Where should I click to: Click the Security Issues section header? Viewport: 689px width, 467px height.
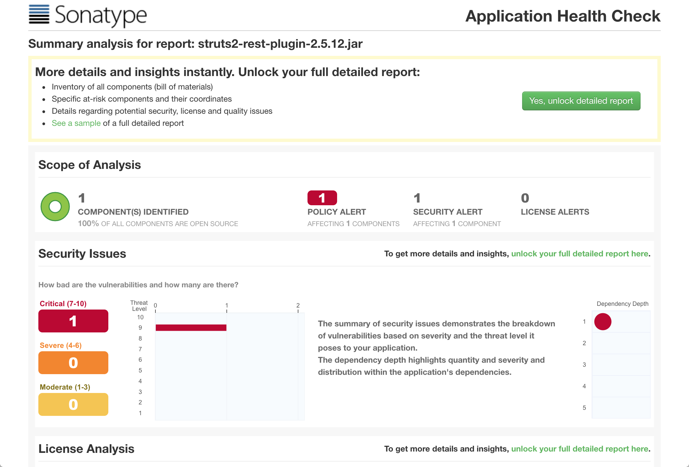tap(82, 254)
